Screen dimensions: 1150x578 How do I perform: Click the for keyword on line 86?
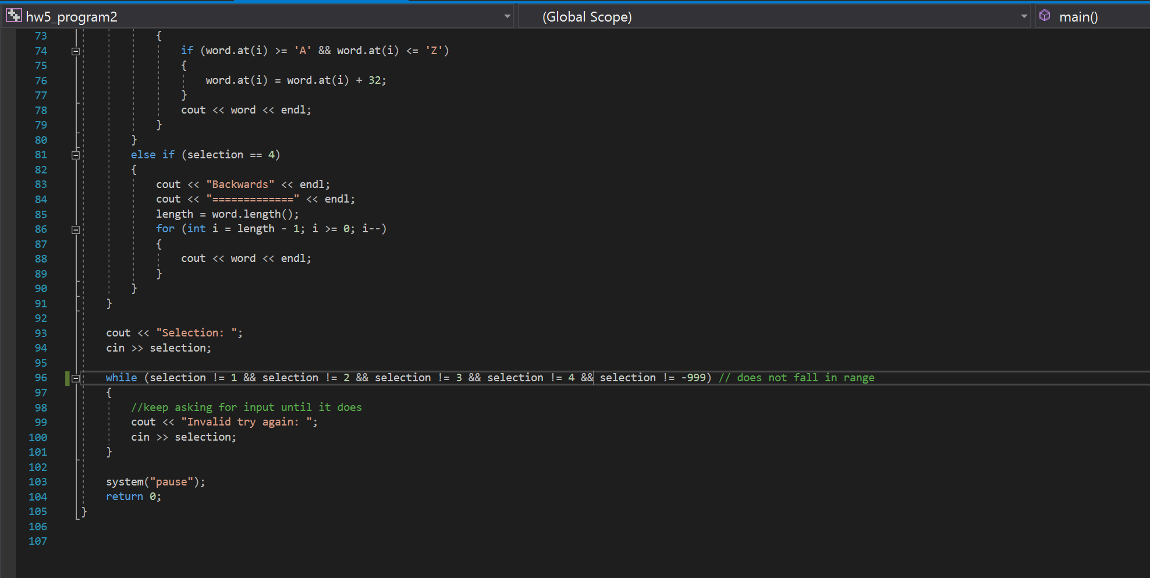tap(165, 229)
